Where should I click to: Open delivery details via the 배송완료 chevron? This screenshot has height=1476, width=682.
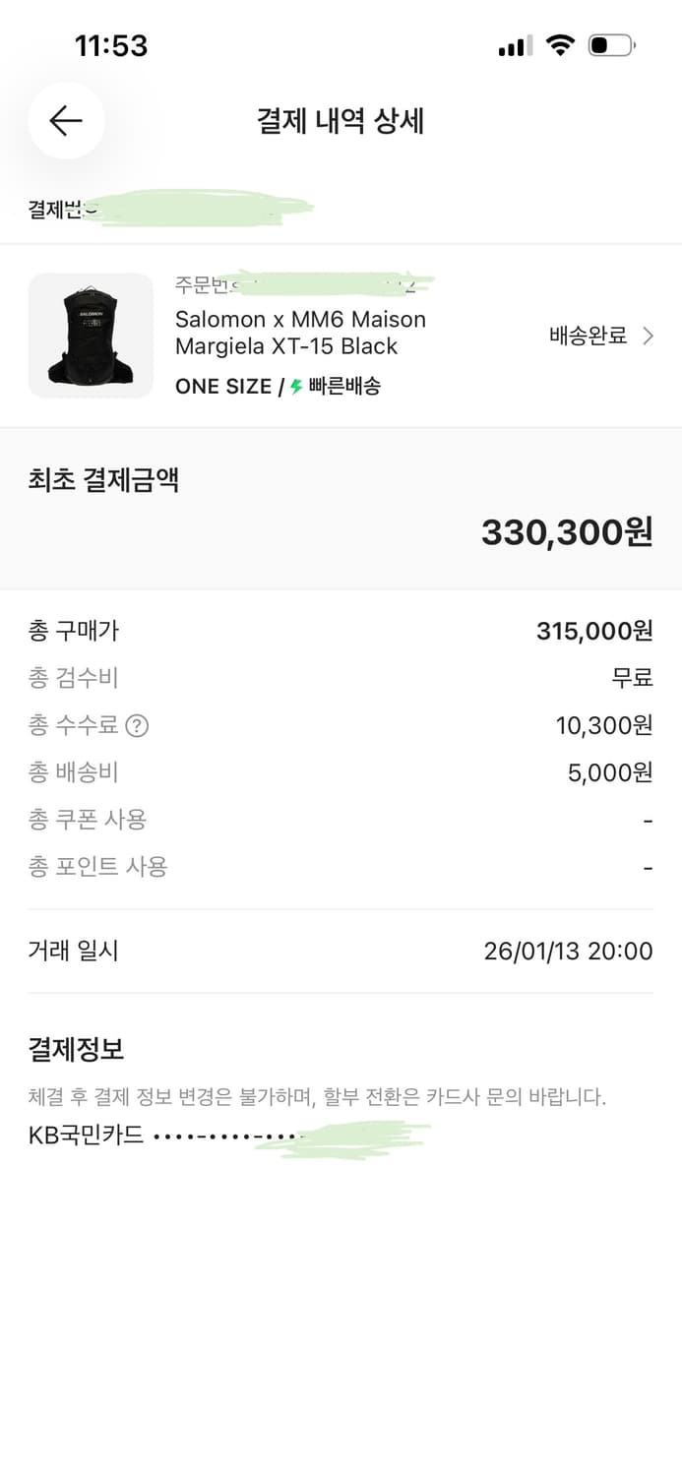(649, 335)
